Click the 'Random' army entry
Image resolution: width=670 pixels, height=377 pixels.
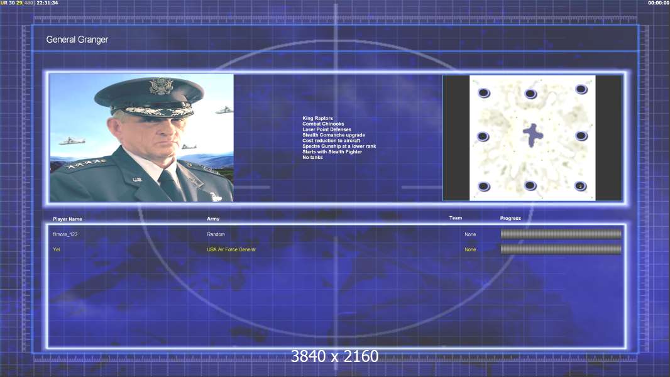[216, 234]
